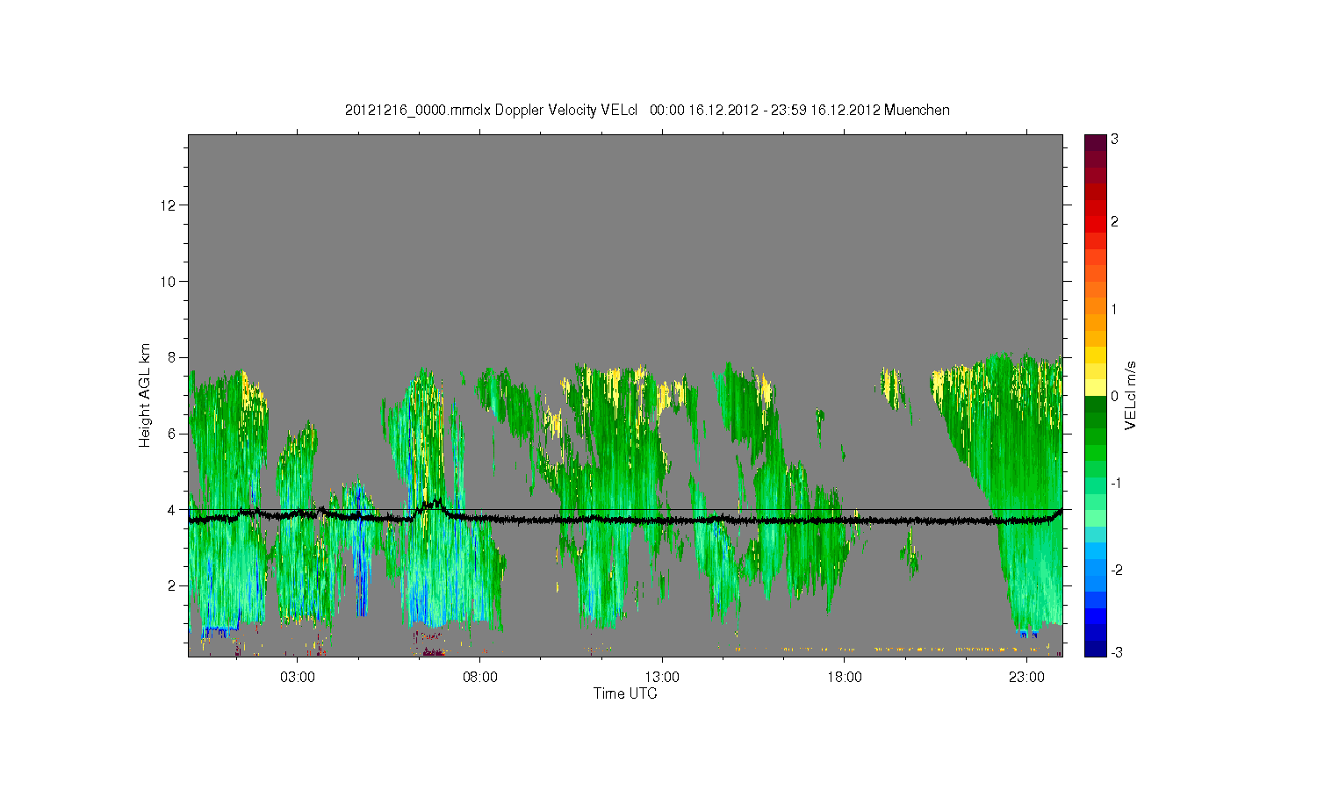The width and height of the screenshot is (1317, 790).
Task: Click the colorbar value '0'
Action: click(x=1114, y=396)
